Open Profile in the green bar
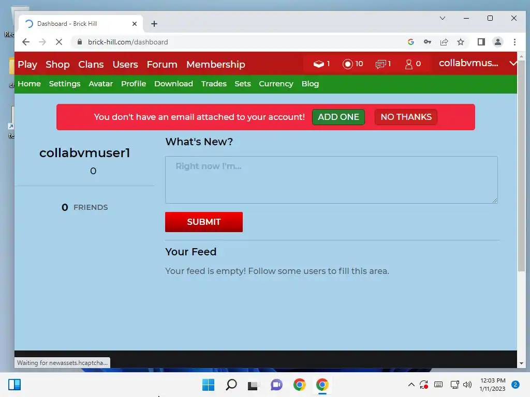 (134, 84)
